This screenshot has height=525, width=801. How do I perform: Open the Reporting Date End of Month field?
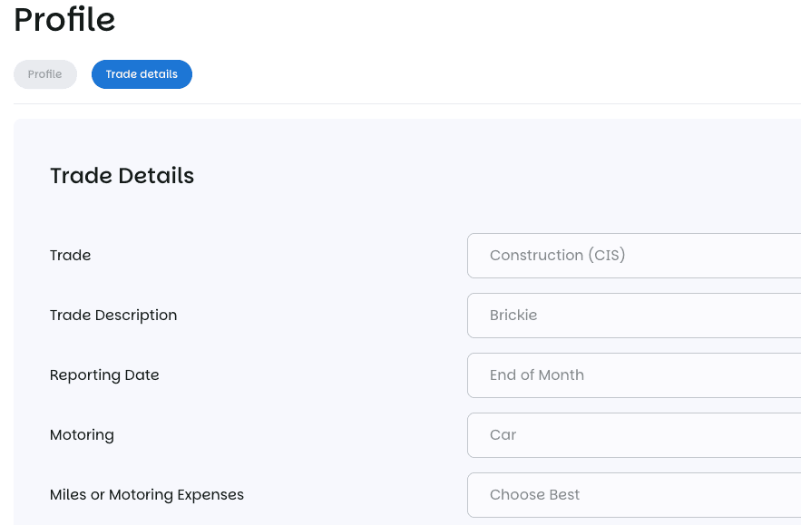[634, 374]
